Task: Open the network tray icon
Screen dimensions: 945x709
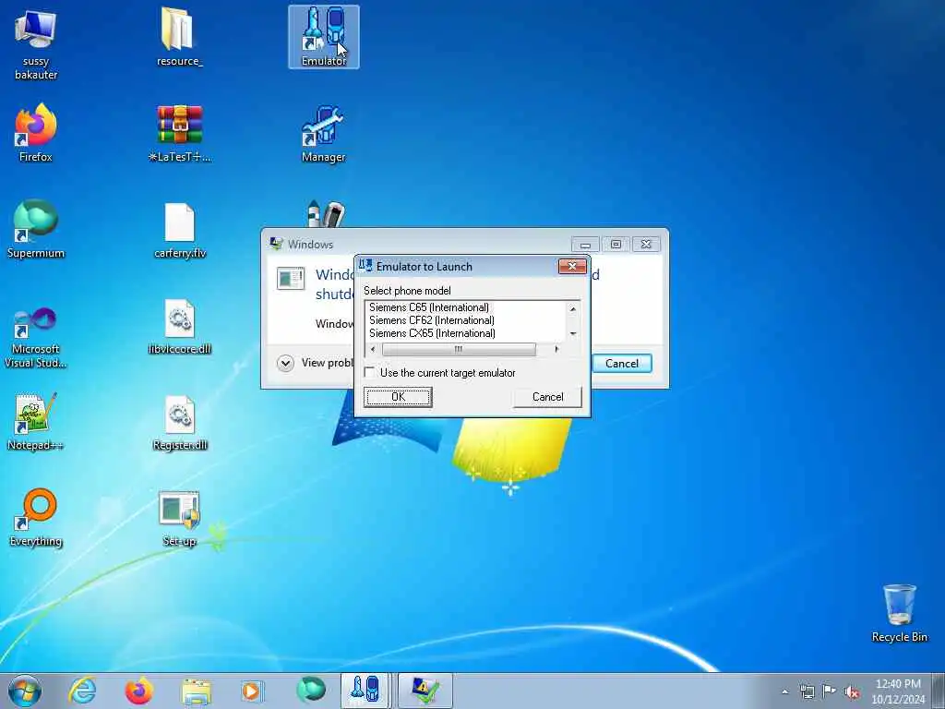Action: click(807, 691)
